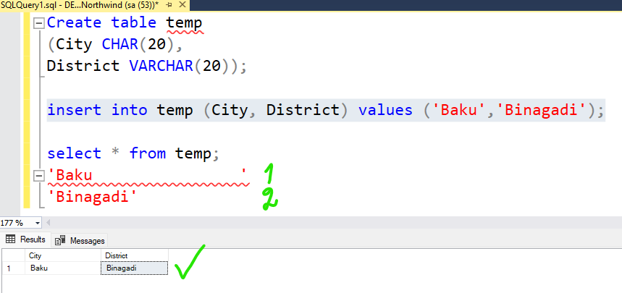Click the values keyword in the query
Screen dimensions: 622x293
pyautogui.click(x=385, y=109)
